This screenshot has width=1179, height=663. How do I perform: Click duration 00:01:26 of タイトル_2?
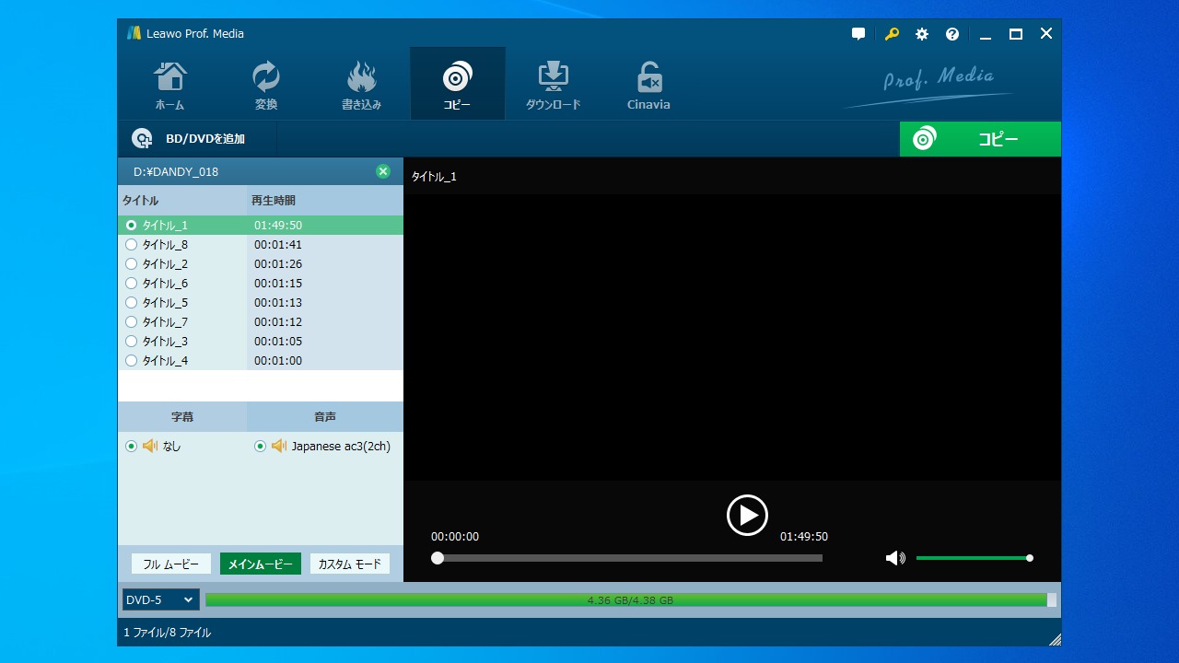tap(278, 263)
